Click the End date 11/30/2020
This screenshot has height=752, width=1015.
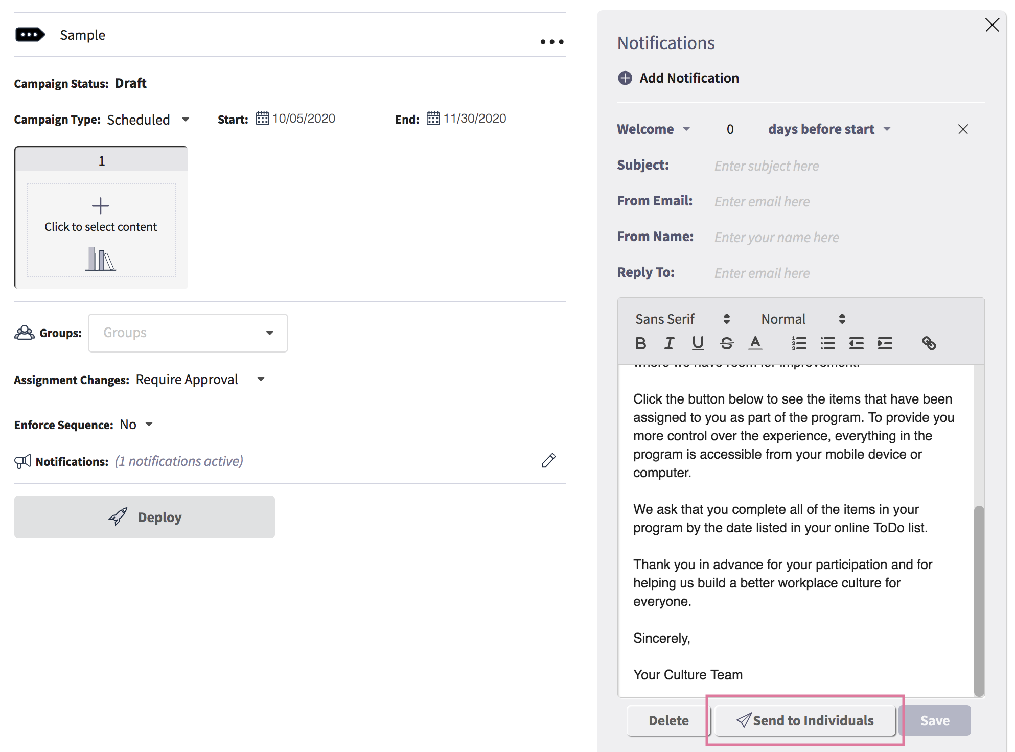pos(475,119)
